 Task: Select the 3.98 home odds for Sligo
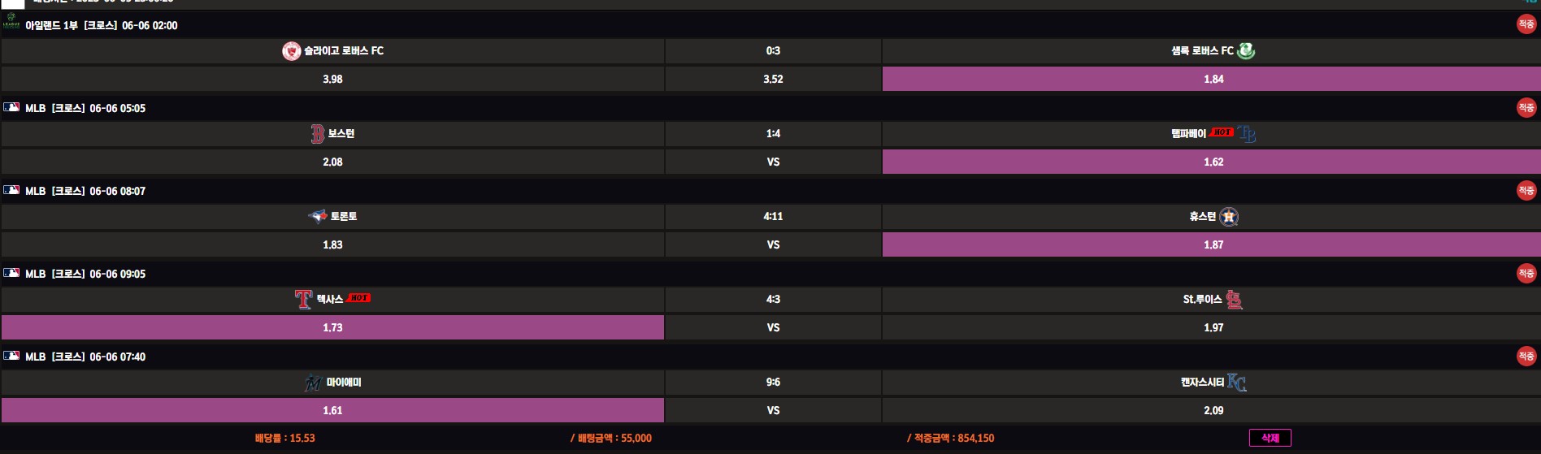[332, 79]
